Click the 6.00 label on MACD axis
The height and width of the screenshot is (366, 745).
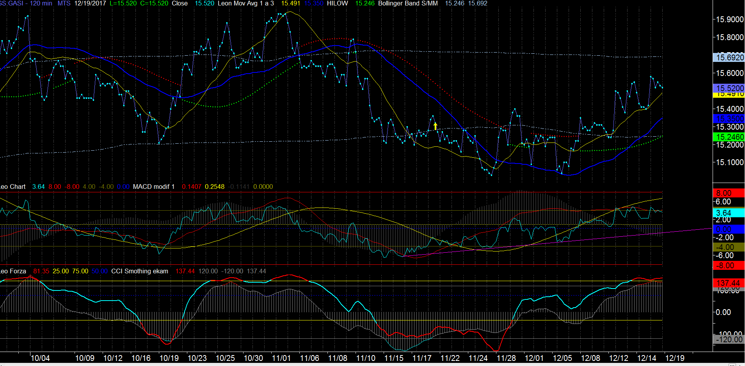723,202
